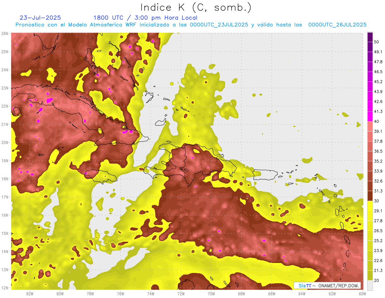Click the color scale value "36.5"

click(378, 151)
